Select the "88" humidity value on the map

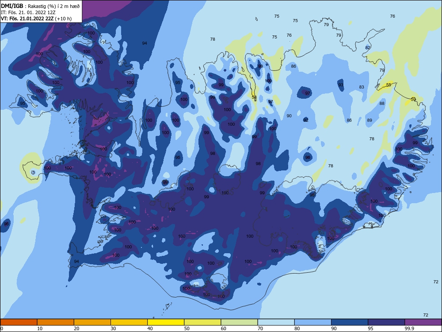(382, 103)
